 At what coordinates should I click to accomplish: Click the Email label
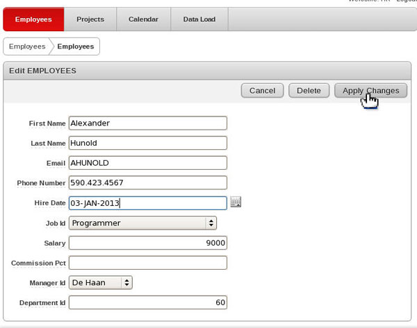pos(56,164)
